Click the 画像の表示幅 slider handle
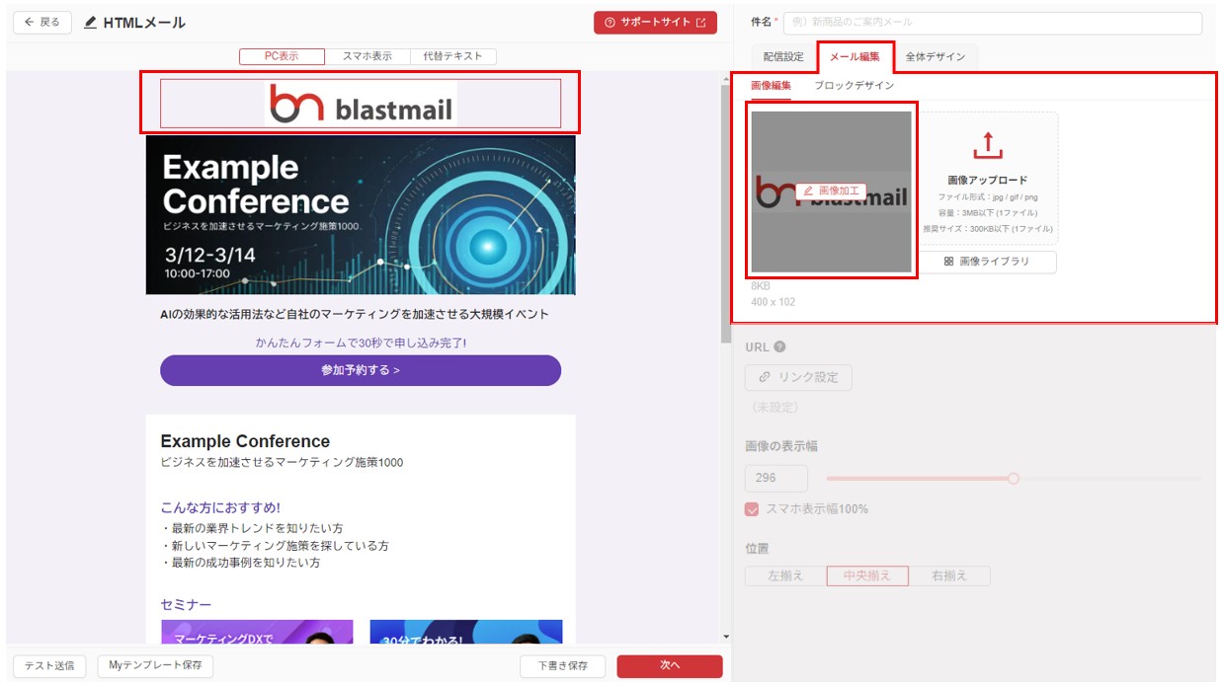The height and width of the screenshot is (689, 1223). pyautogui.click(x=1013, y=479)
